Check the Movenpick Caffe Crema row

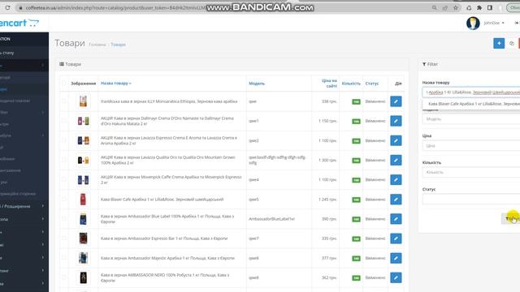tap(64, 180)
